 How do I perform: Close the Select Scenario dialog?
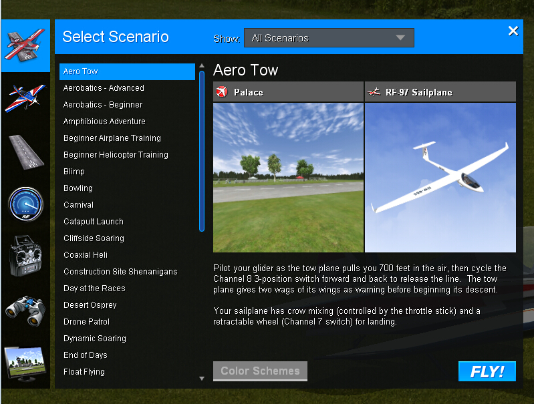(x=513, y=31)
